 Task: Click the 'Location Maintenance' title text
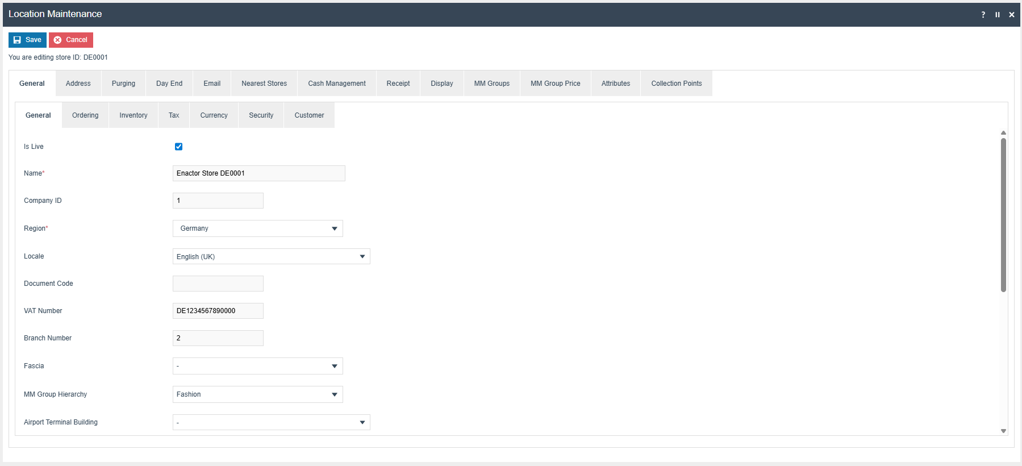(x=55, y=14)
